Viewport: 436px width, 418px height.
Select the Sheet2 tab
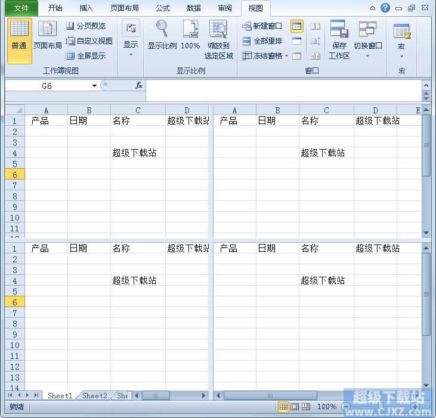pyautogui.click(x=95, y=395)
